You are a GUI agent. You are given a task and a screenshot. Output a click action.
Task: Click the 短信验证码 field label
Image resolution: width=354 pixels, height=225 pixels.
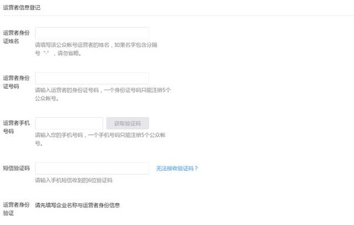[x=17, y=168]
